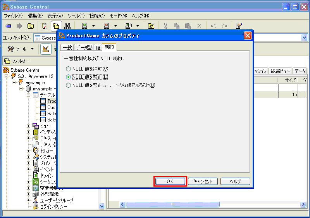Click the binoculars search icon
310x218 pixels.
(67, 26)
